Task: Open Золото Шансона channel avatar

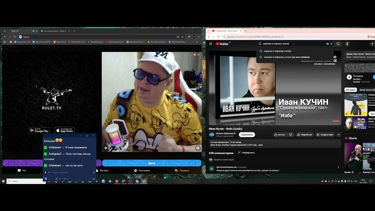Action: (x=212, y=135)
